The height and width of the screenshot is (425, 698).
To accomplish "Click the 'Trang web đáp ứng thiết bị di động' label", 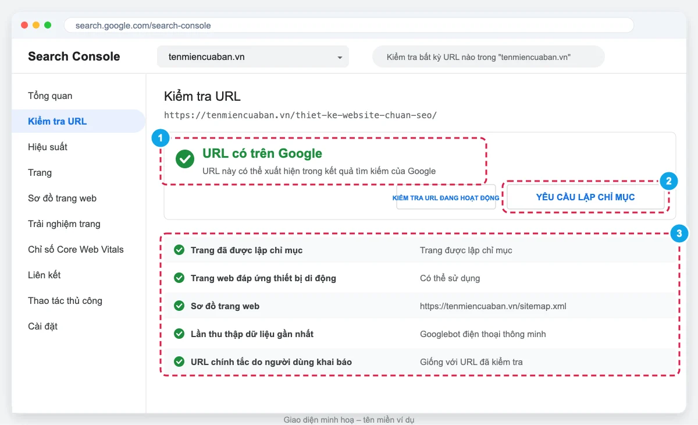I will [x=263, y=278].
